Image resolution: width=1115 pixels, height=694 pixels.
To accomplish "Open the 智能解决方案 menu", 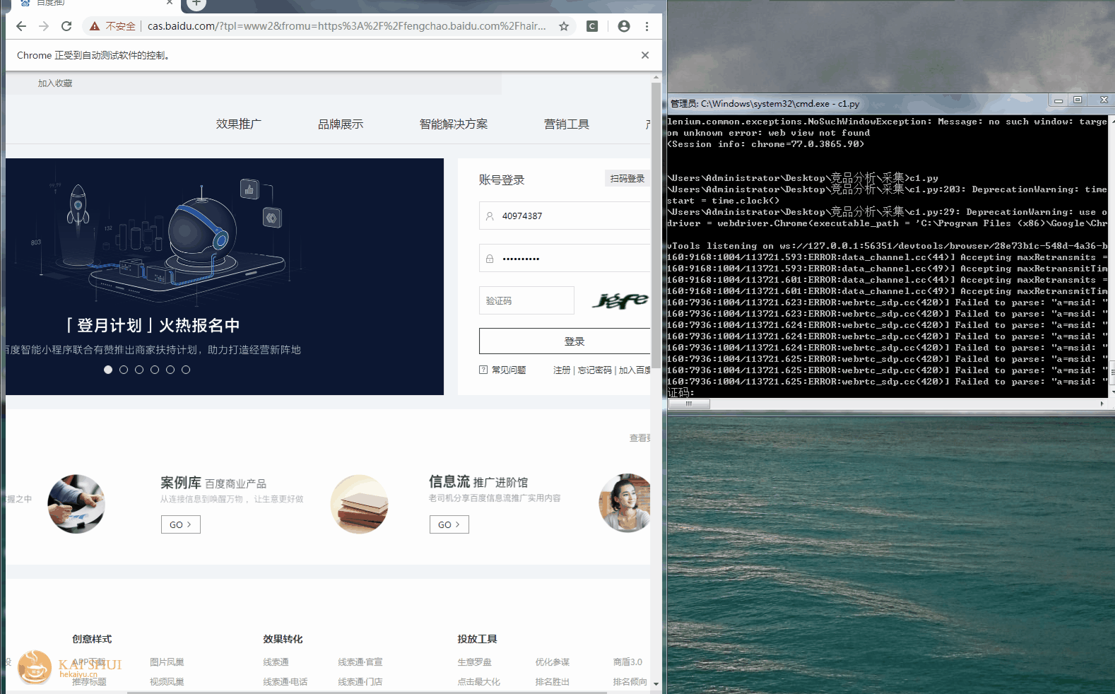I will point(454,124).
